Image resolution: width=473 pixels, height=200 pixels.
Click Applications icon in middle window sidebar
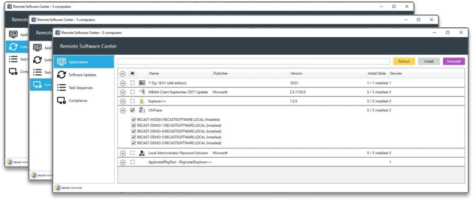[37, 47]
